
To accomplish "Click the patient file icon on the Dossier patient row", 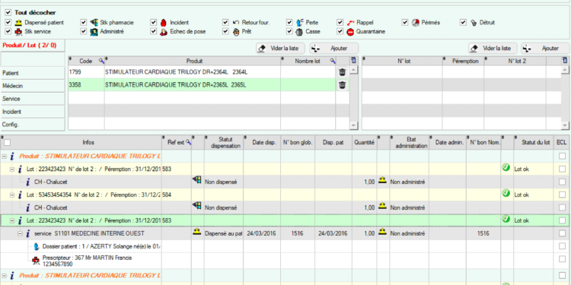I will pyautogui.click(x=36, y=246).
